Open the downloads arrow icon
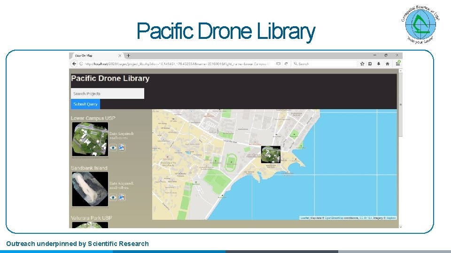Image resolution: width=451 pixels, height=253 pixels. click(379, 64)
